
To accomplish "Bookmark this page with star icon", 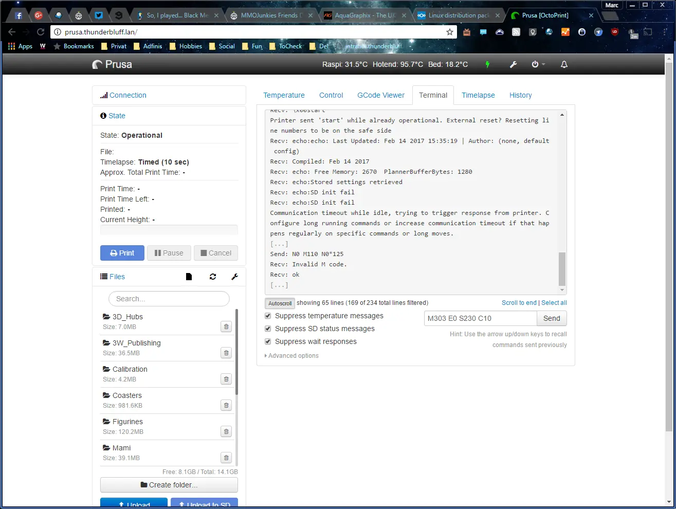I will (450, 32).
